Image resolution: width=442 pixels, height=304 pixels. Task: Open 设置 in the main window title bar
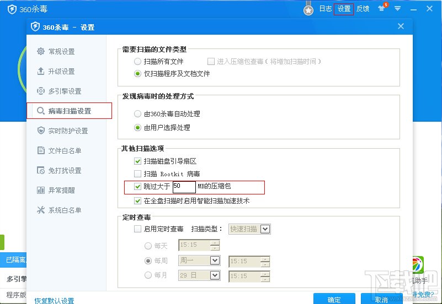344,9
